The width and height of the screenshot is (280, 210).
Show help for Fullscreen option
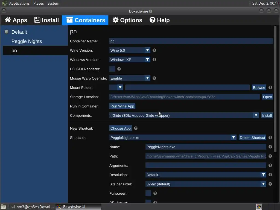(155, 193)
